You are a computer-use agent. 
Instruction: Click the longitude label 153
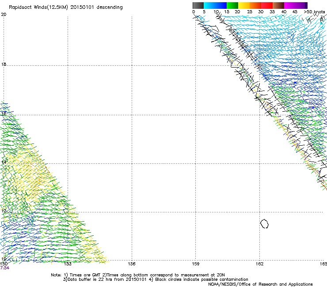click(68, 264)
